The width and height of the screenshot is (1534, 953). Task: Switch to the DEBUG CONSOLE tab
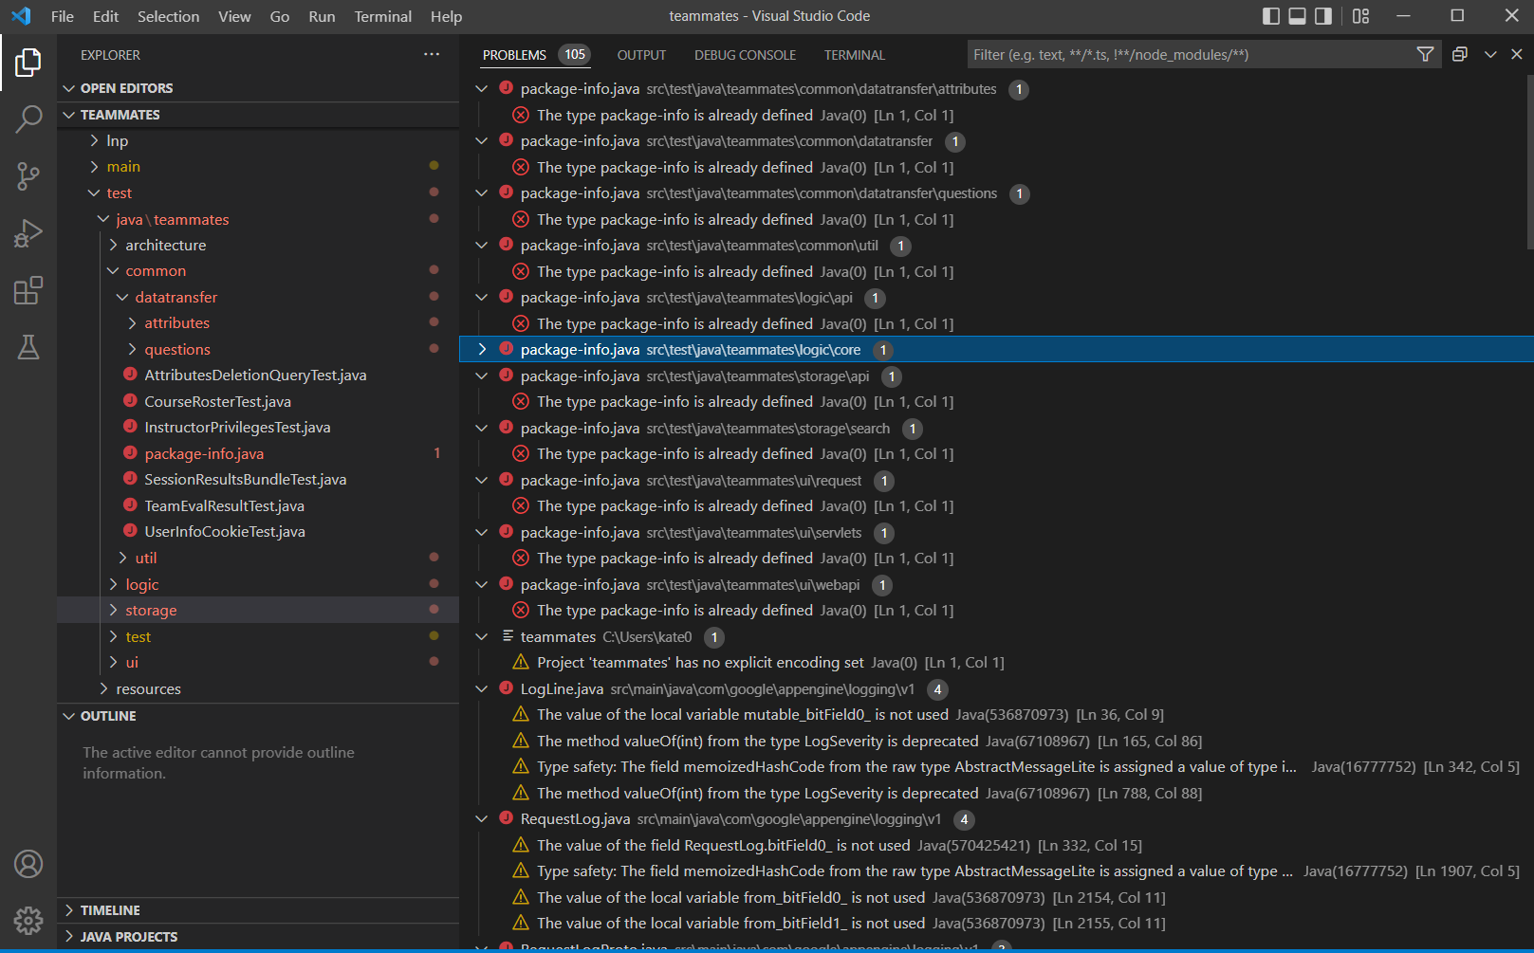pos(745,55)
